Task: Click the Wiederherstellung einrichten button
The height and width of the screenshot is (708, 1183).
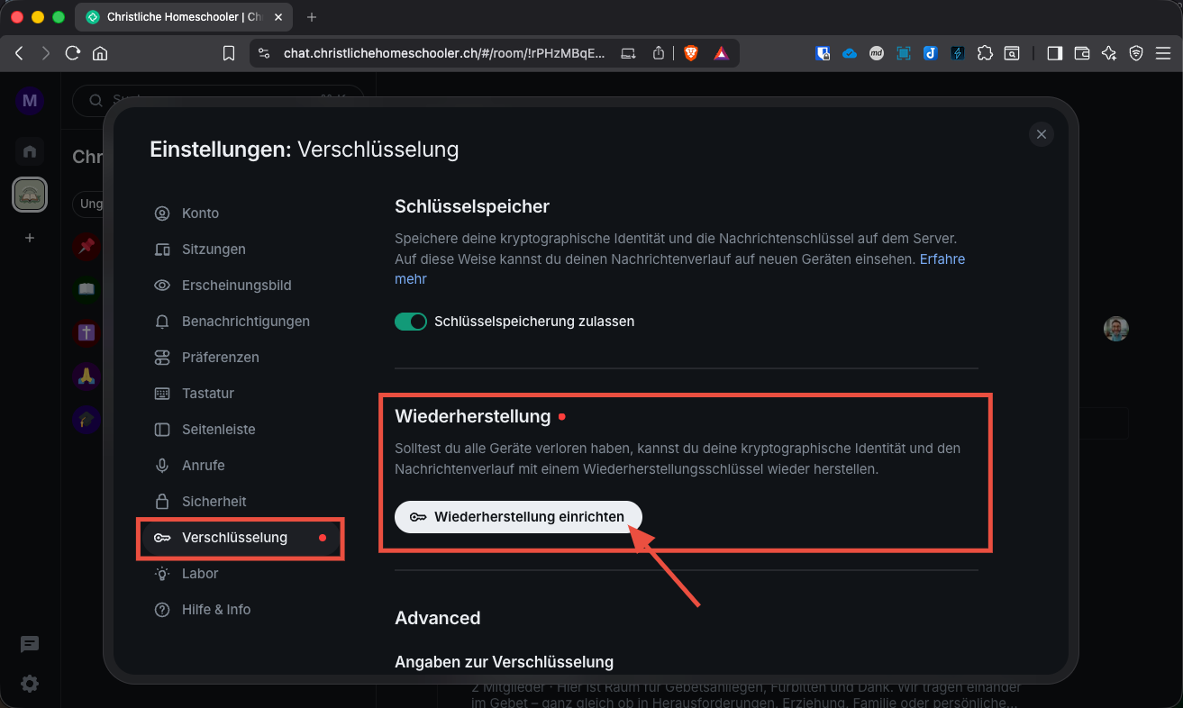Action: (518, 516)
